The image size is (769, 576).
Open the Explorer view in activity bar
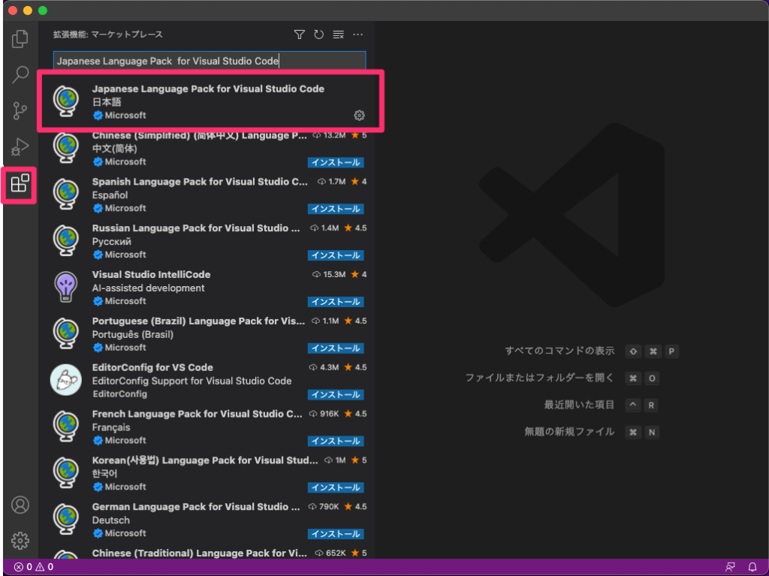coord(20,39)
